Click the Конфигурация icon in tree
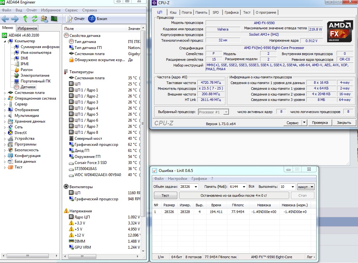This screenshot has height=263, width=358. [10, 156]
